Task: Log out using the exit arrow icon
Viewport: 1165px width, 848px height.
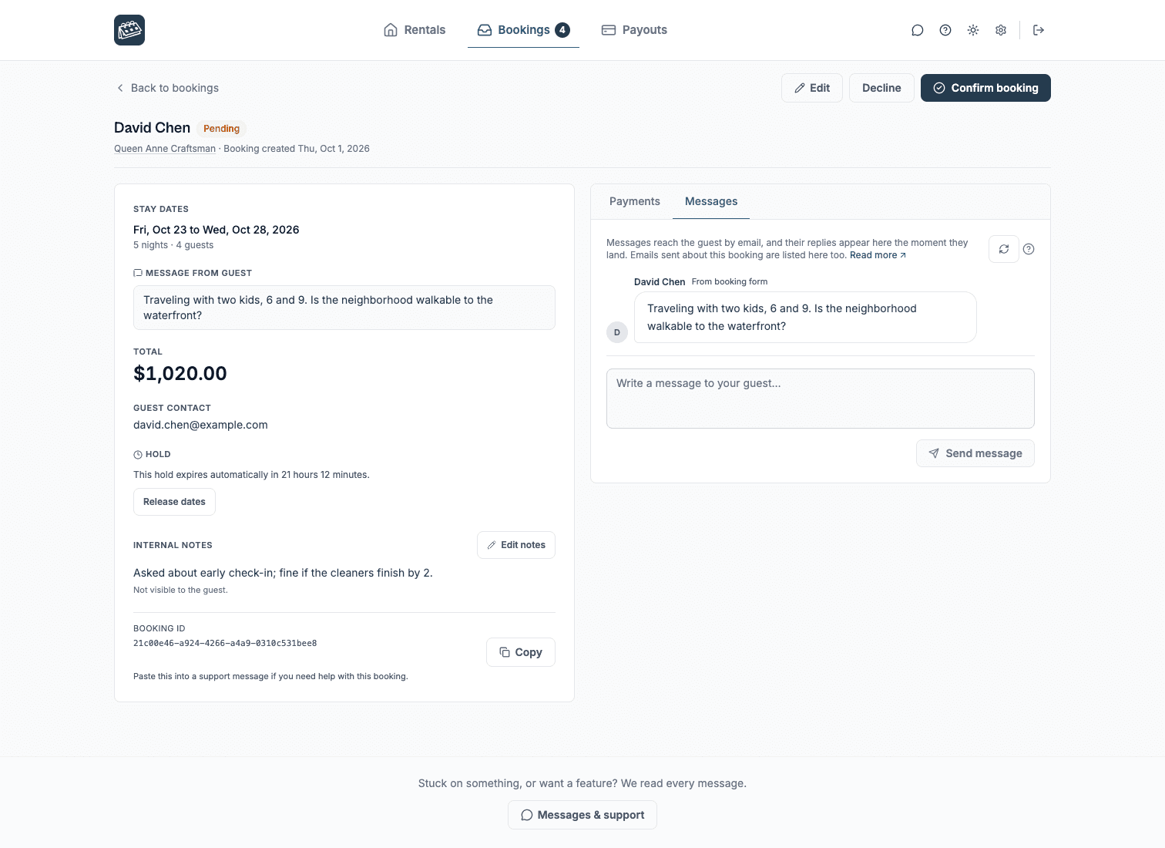Action: (1039, 30)
